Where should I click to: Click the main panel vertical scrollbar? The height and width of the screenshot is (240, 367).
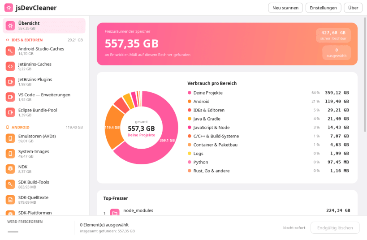pyautogui.click(x=365, y=74)
